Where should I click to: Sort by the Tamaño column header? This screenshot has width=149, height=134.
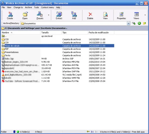[x=51, y=33]
